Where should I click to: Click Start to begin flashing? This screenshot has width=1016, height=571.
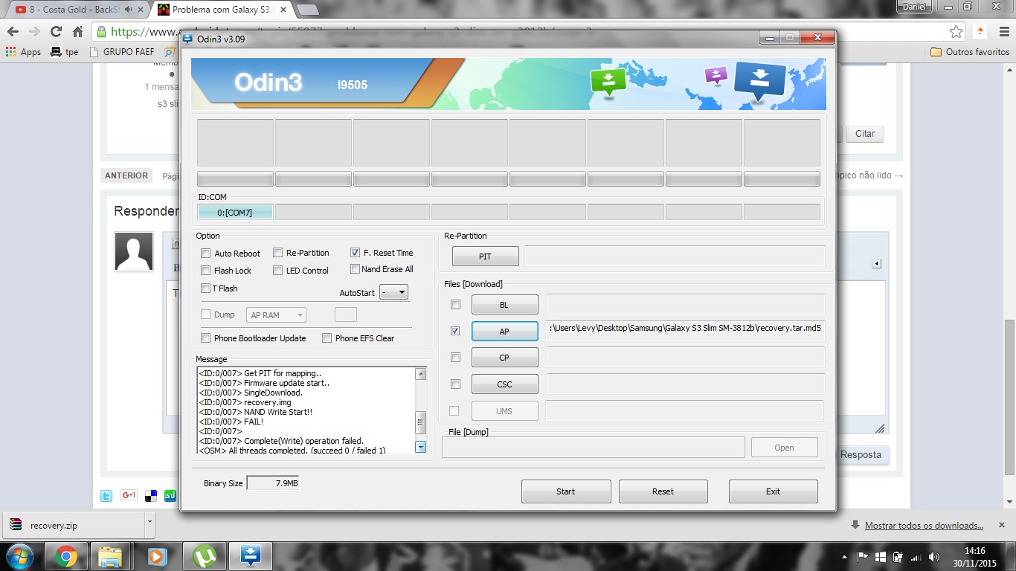(x=566, y=491)
